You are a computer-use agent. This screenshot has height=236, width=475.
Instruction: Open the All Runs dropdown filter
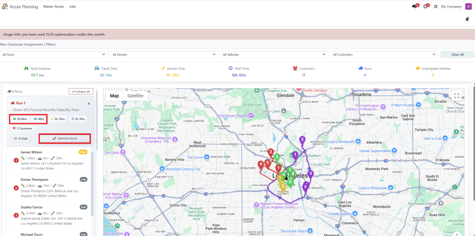[x=54, y=55]
